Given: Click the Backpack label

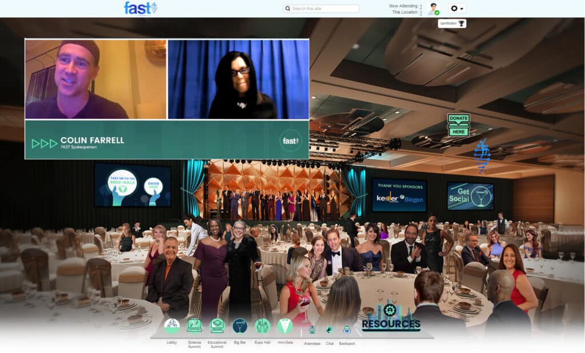Looking at the screenshot, I should 347,344.
